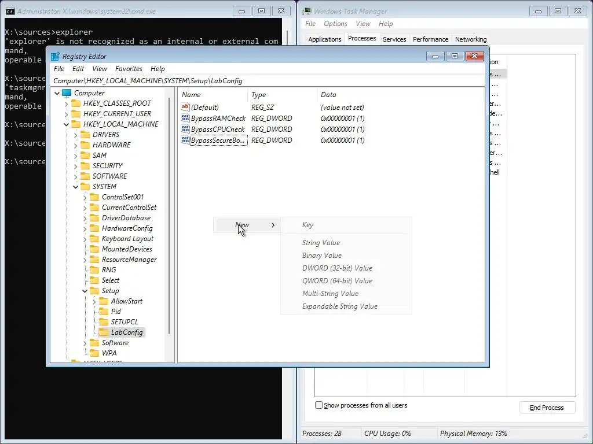Viewport: 593px width, 444px height.
Task: Expand the DriverDatabase node
Action: (85, 218)
